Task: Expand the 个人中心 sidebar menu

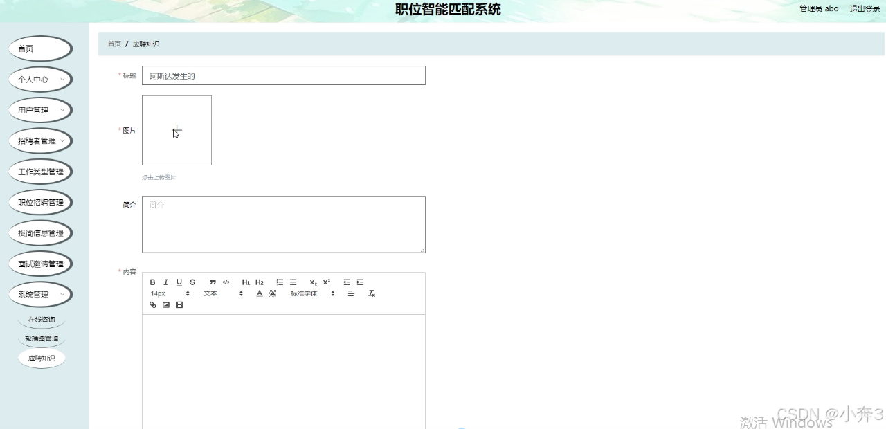Action: (x=39, y=79)
